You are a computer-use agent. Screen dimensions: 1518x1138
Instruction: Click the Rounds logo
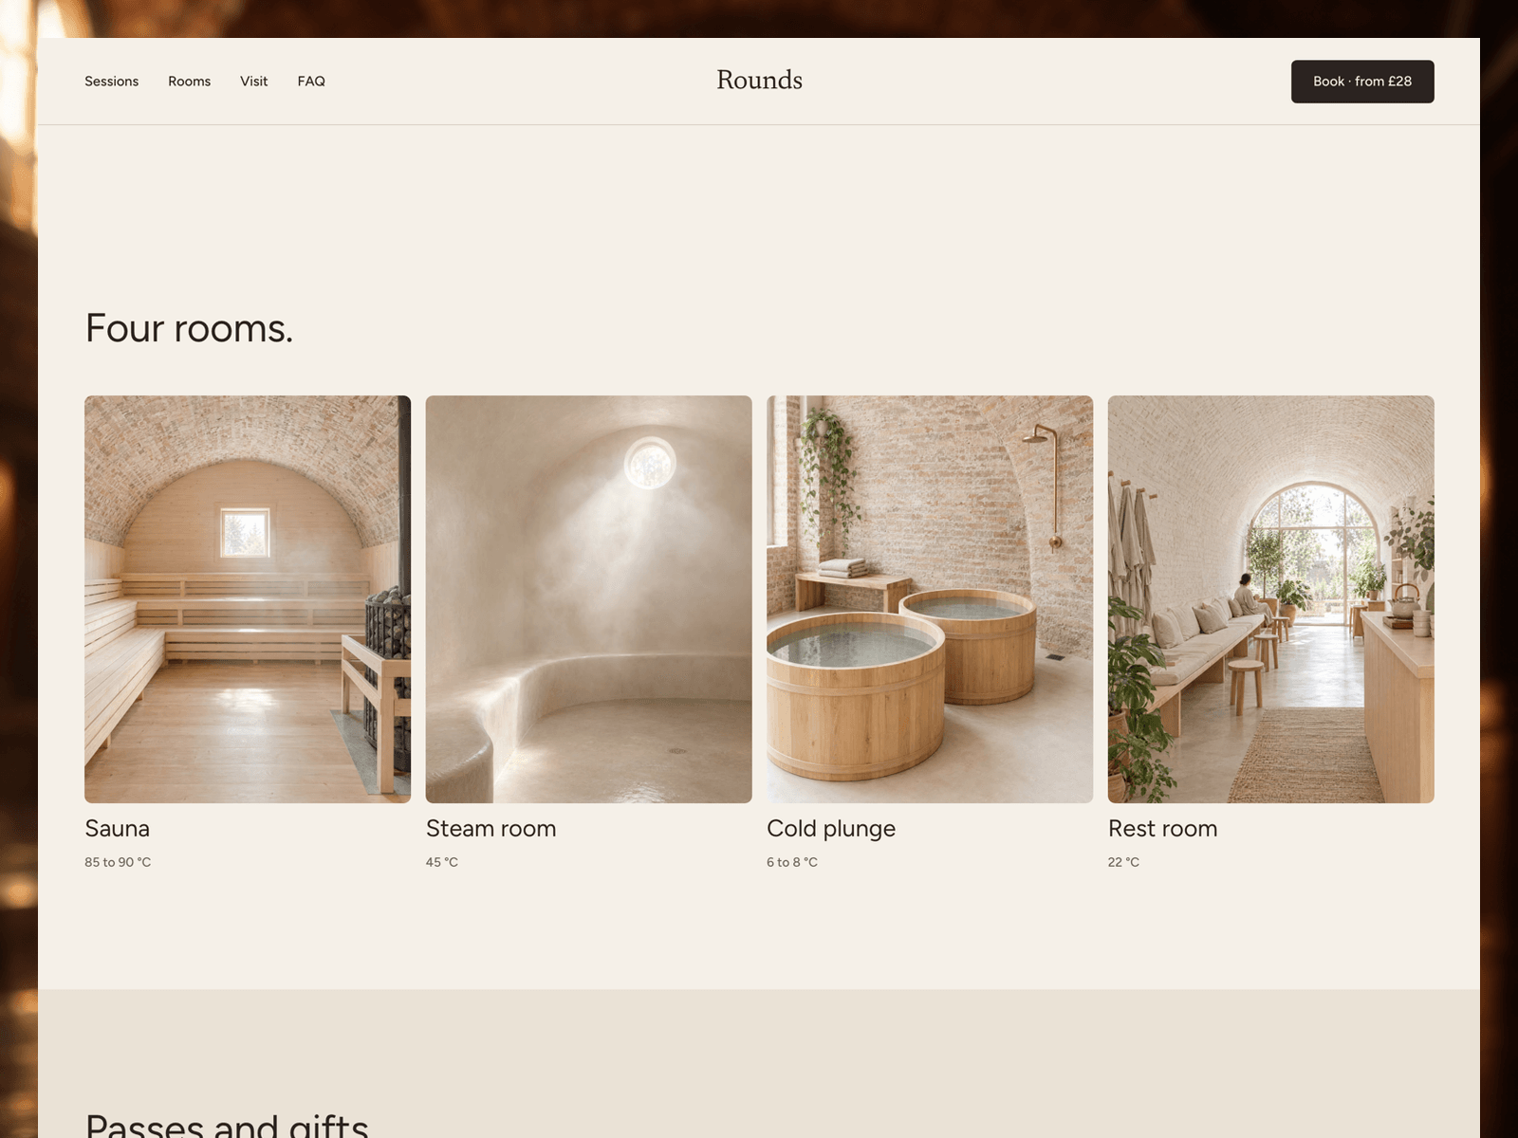point(759,81)
